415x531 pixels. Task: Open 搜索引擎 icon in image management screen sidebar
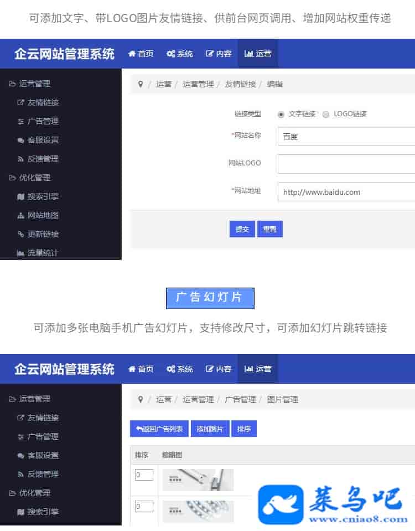coord(20,512)
